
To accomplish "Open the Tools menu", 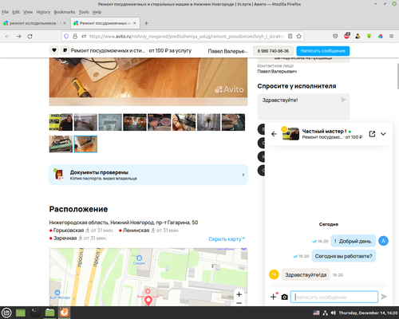I will 84,12.
